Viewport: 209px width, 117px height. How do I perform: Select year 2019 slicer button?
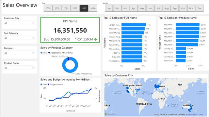(x=48, y=8)
